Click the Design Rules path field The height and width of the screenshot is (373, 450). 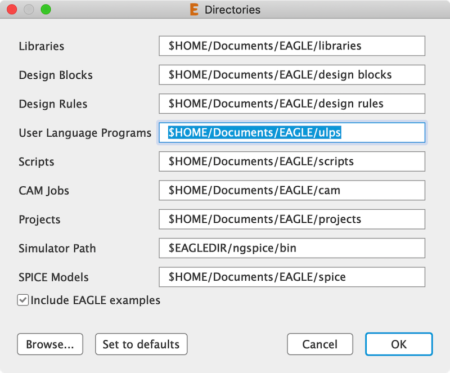click(x=292, y=104)
